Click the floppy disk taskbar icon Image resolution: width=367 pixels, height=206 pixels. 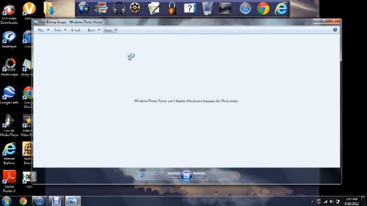56,201
